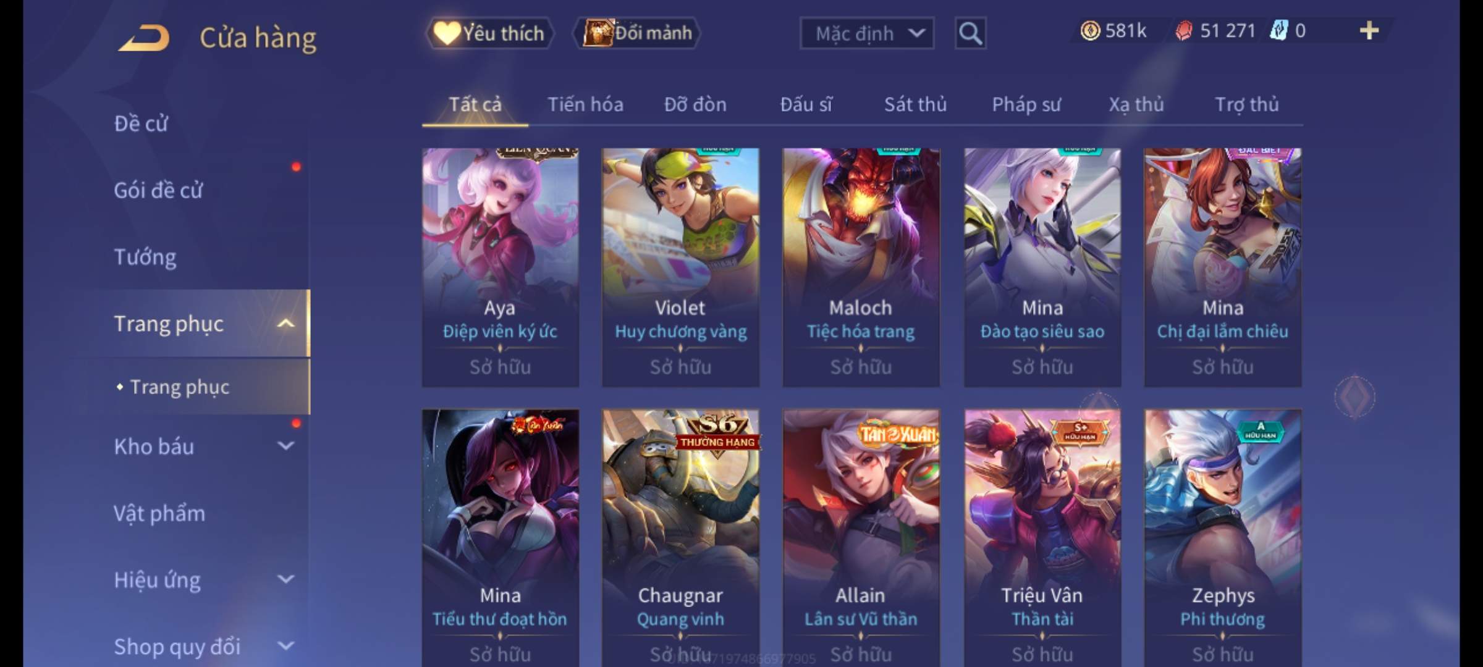Tap the heart icon on Yêu thích

pos(446,33)
